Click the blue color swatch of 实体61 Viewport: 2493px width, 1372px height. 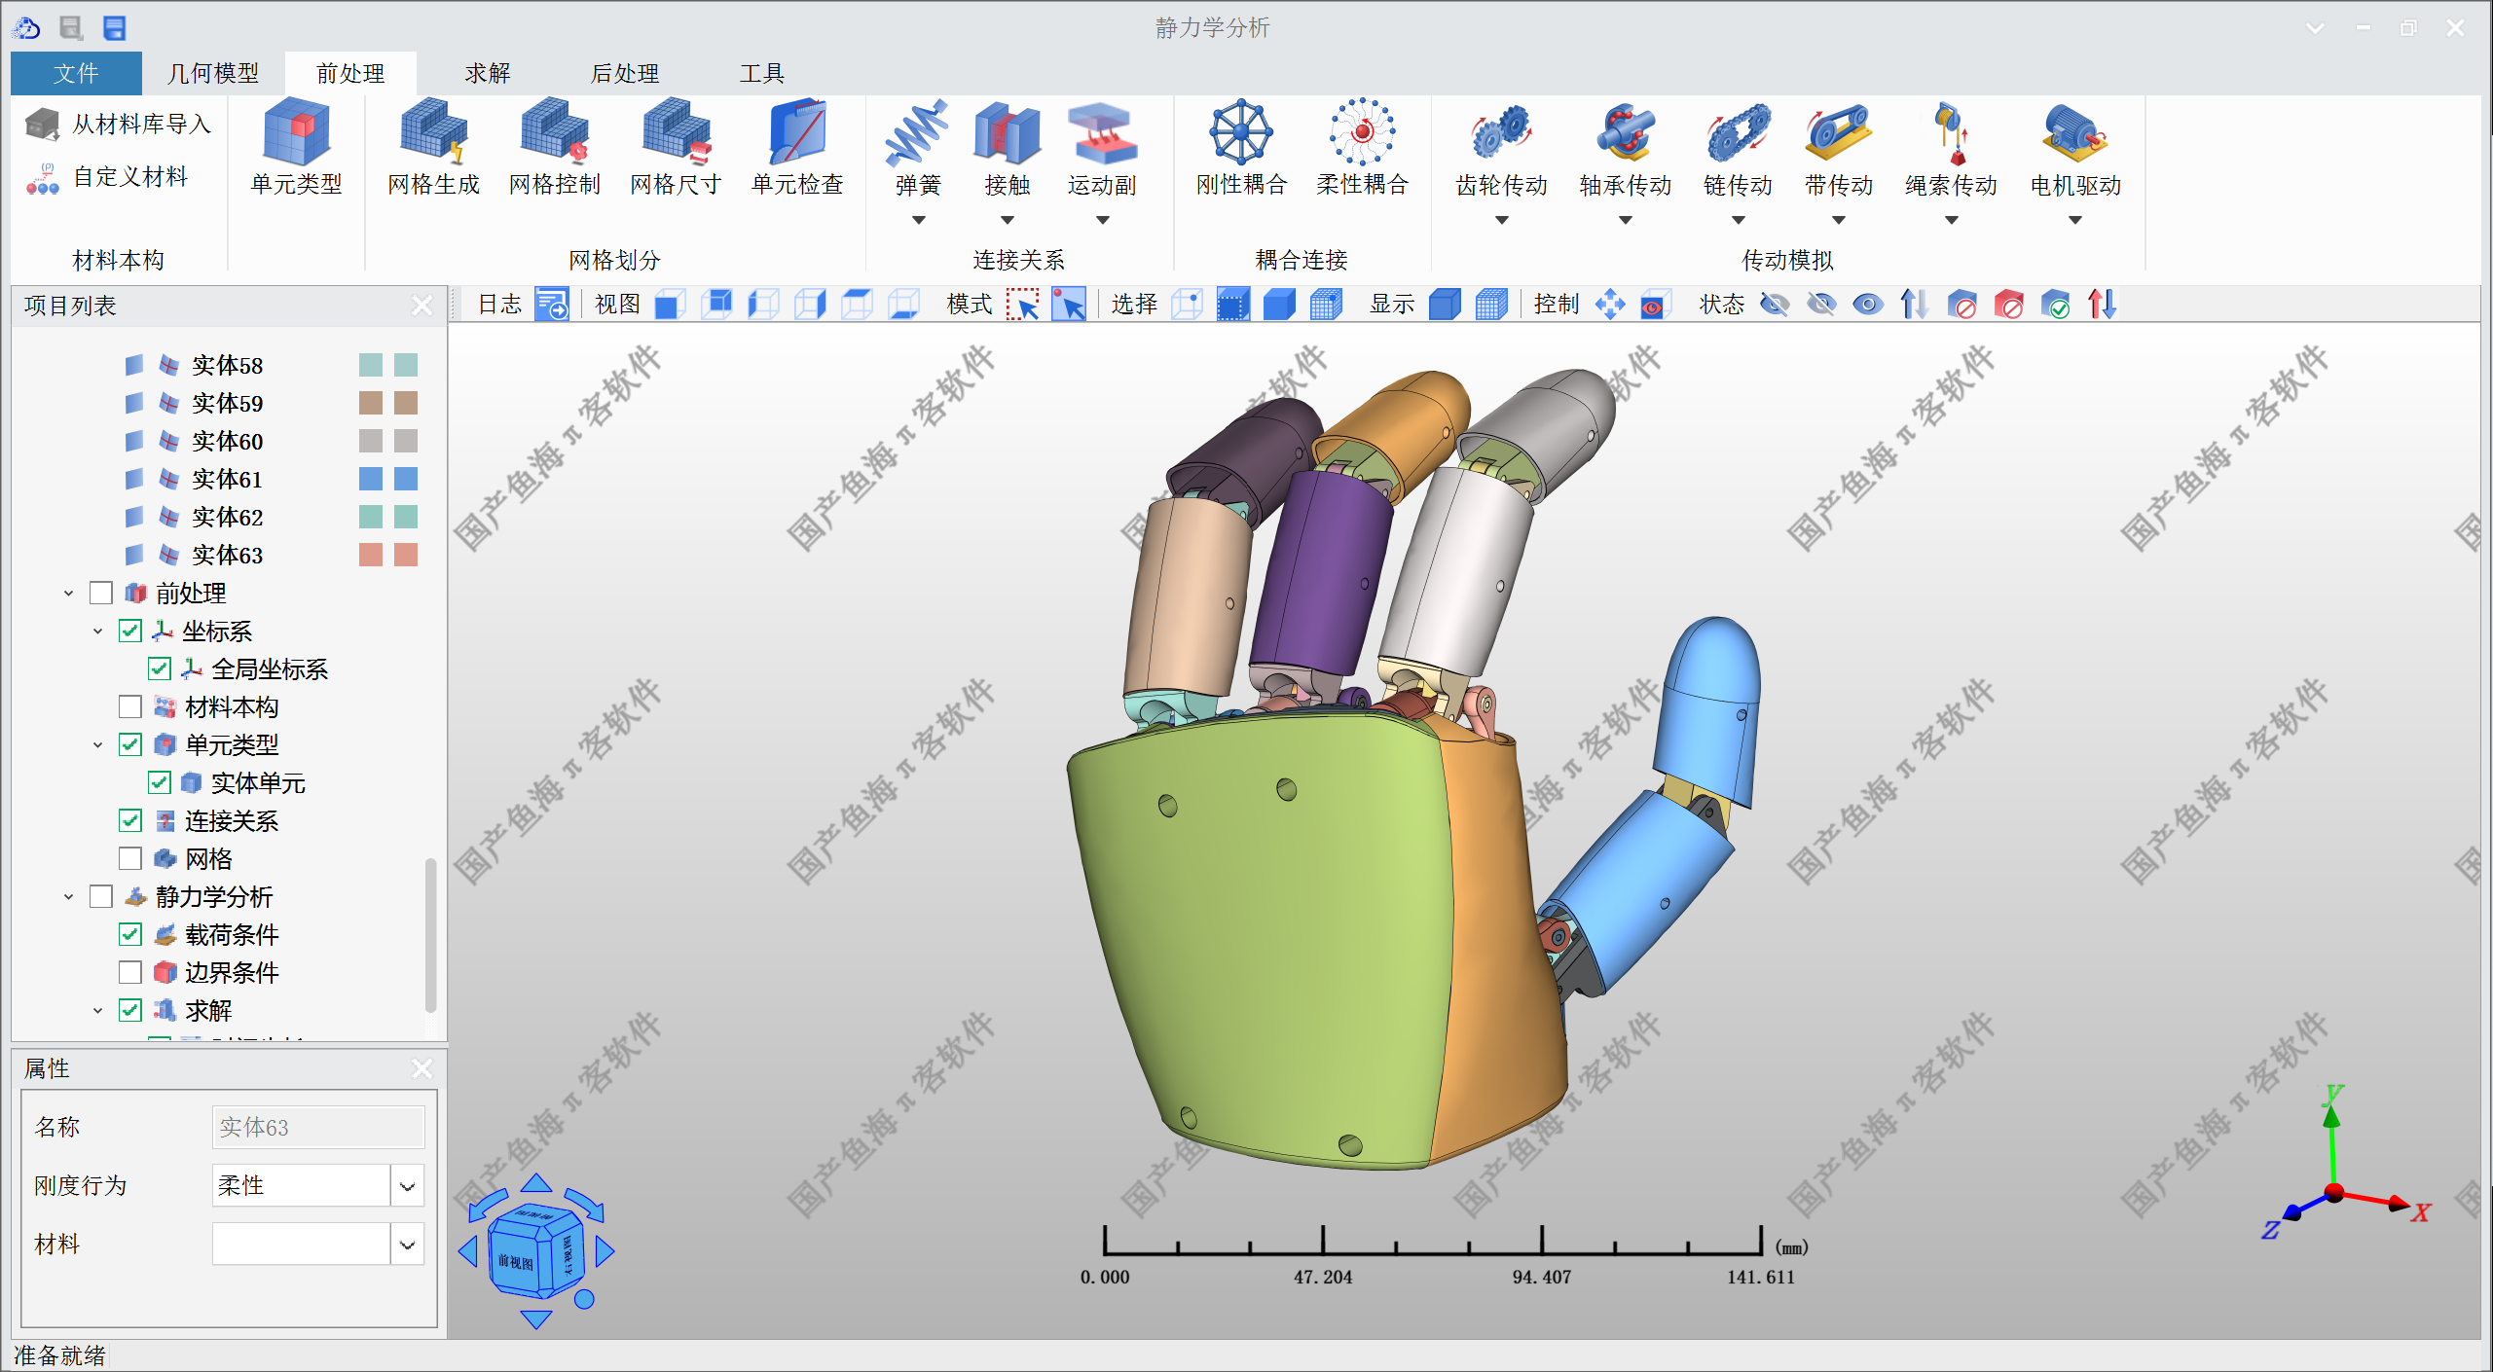(371, 479)
